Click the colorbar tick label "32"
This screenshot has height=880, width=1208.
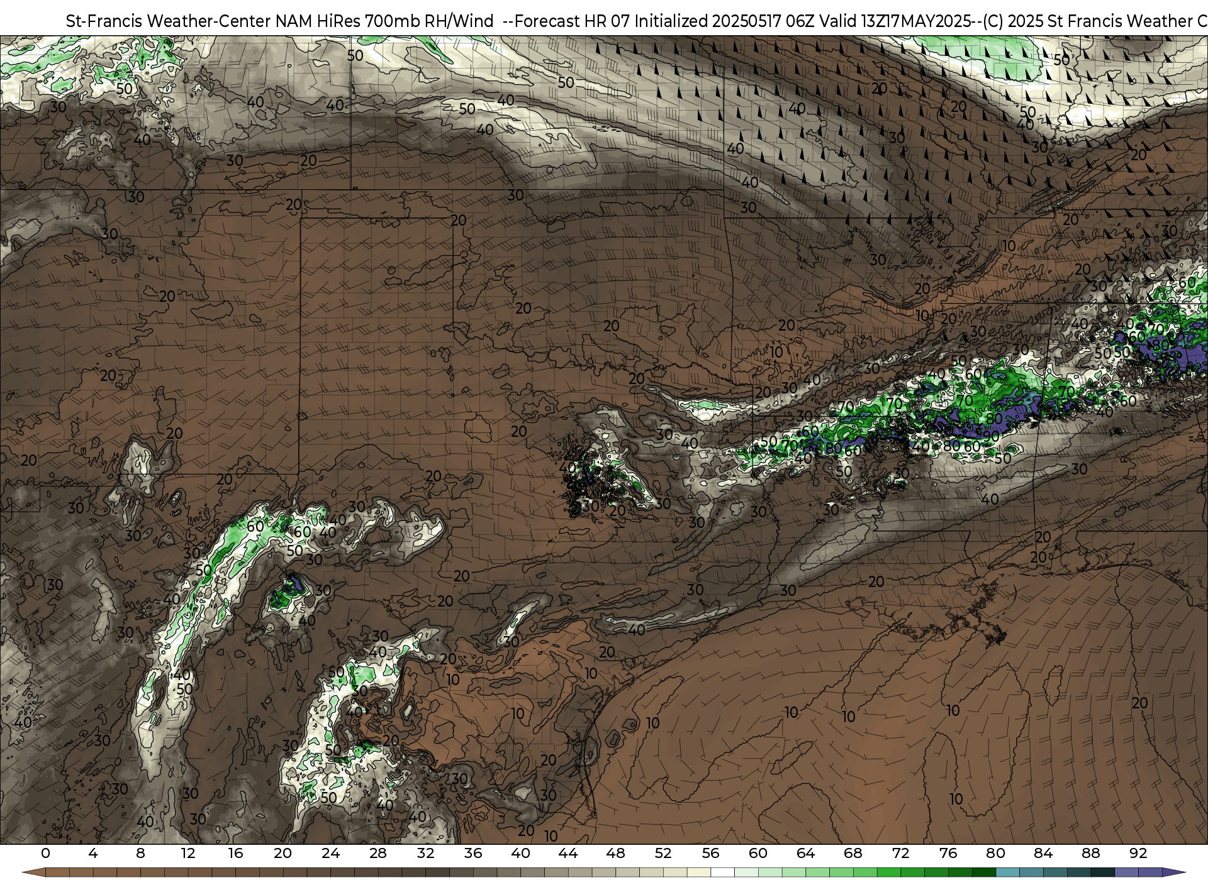(x=425, y=854)
